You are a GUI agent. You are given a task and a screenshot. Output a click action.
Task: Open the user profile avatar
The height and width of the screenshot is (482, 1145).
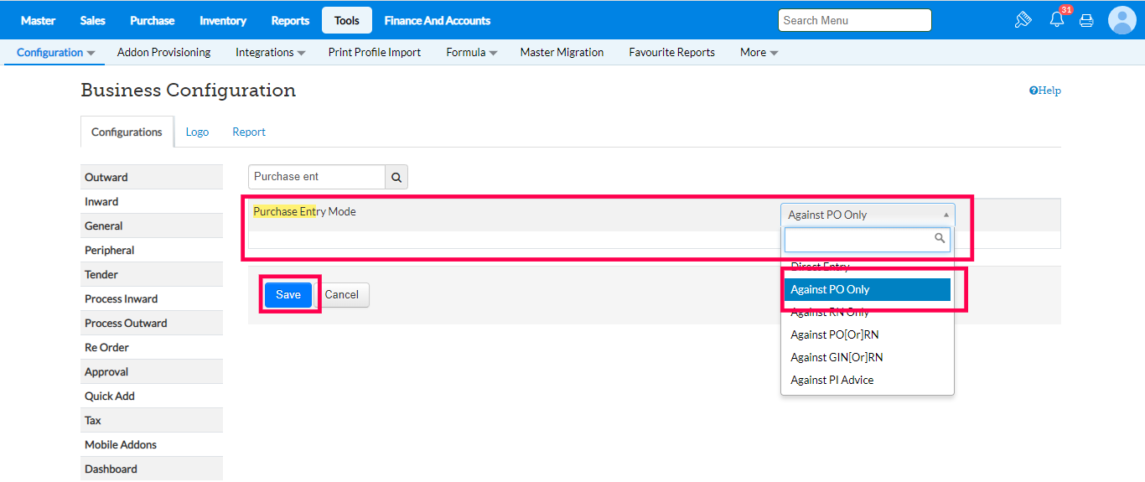[x=1122, y=20]
